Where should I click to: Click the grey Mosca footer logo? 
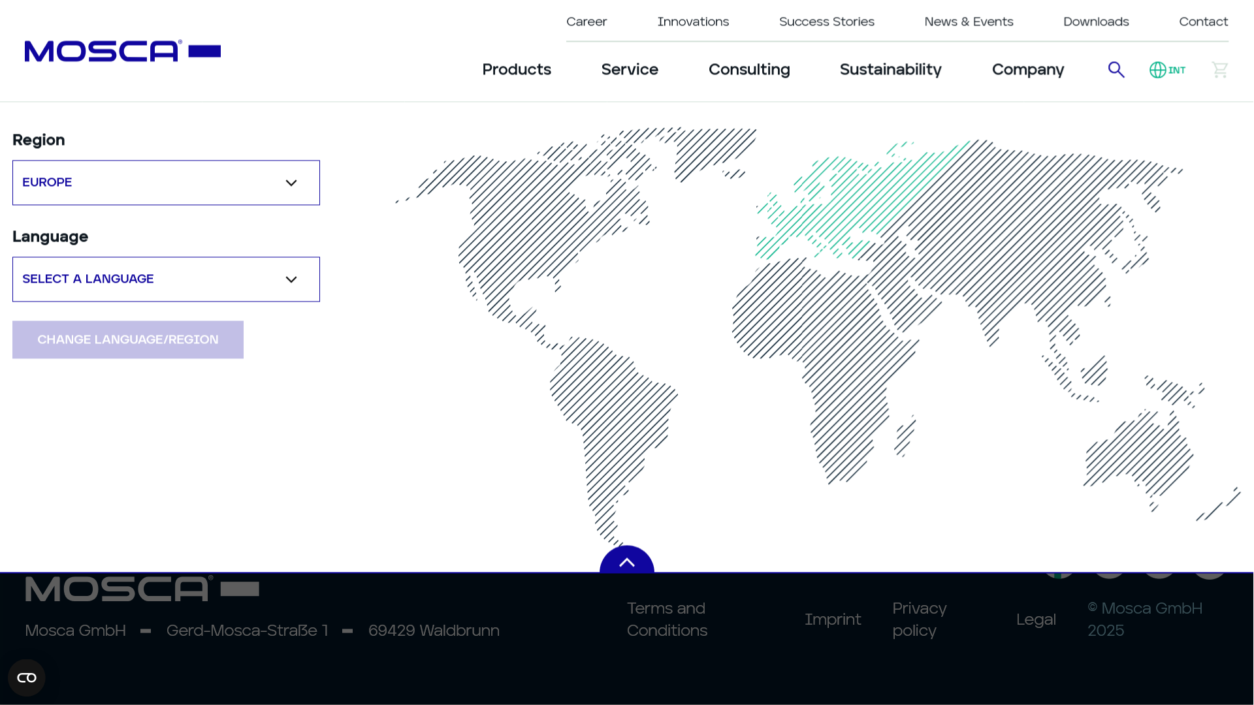pyautogui.click(x=142, y=589)
